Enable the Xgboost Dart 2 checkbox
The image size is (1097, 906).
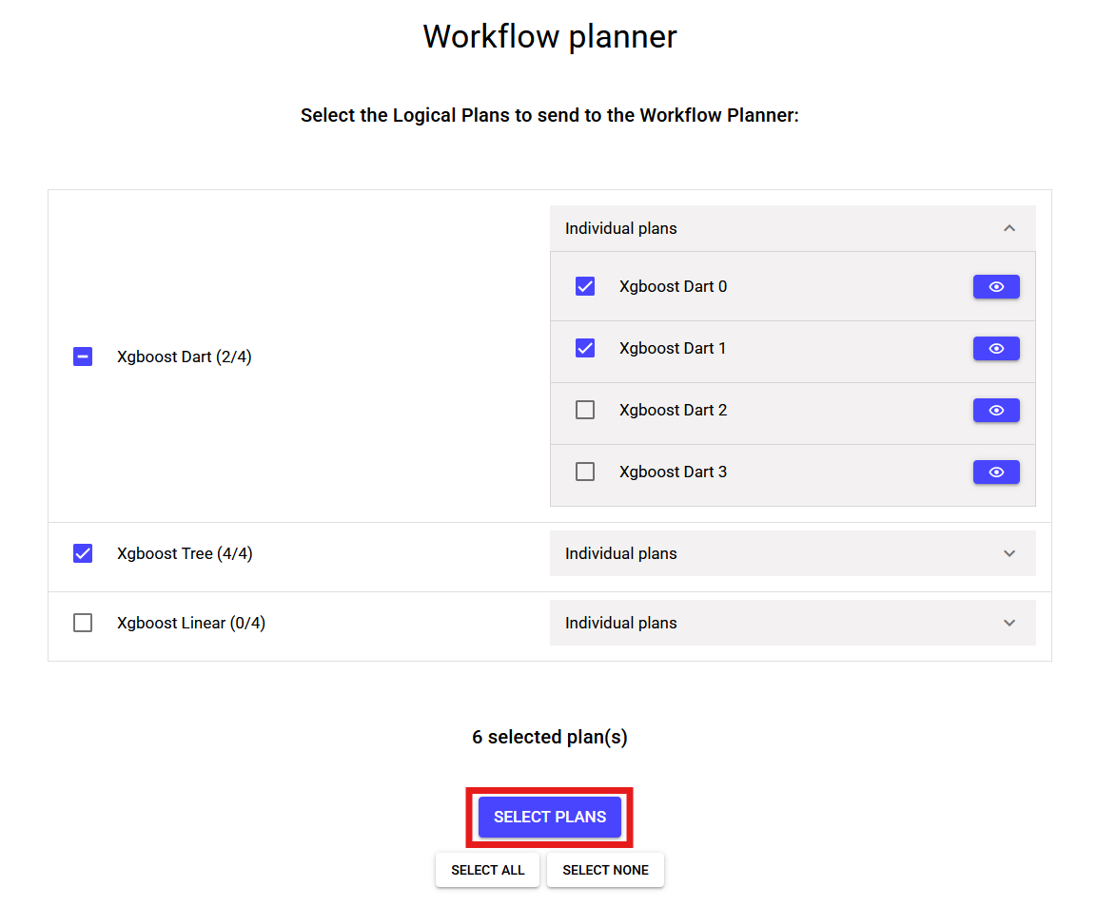(584, 410)
